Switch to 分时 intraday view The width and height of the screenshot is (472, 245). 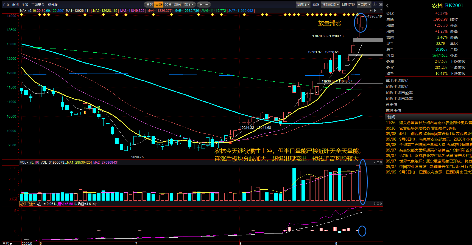(x=149, y=4)
